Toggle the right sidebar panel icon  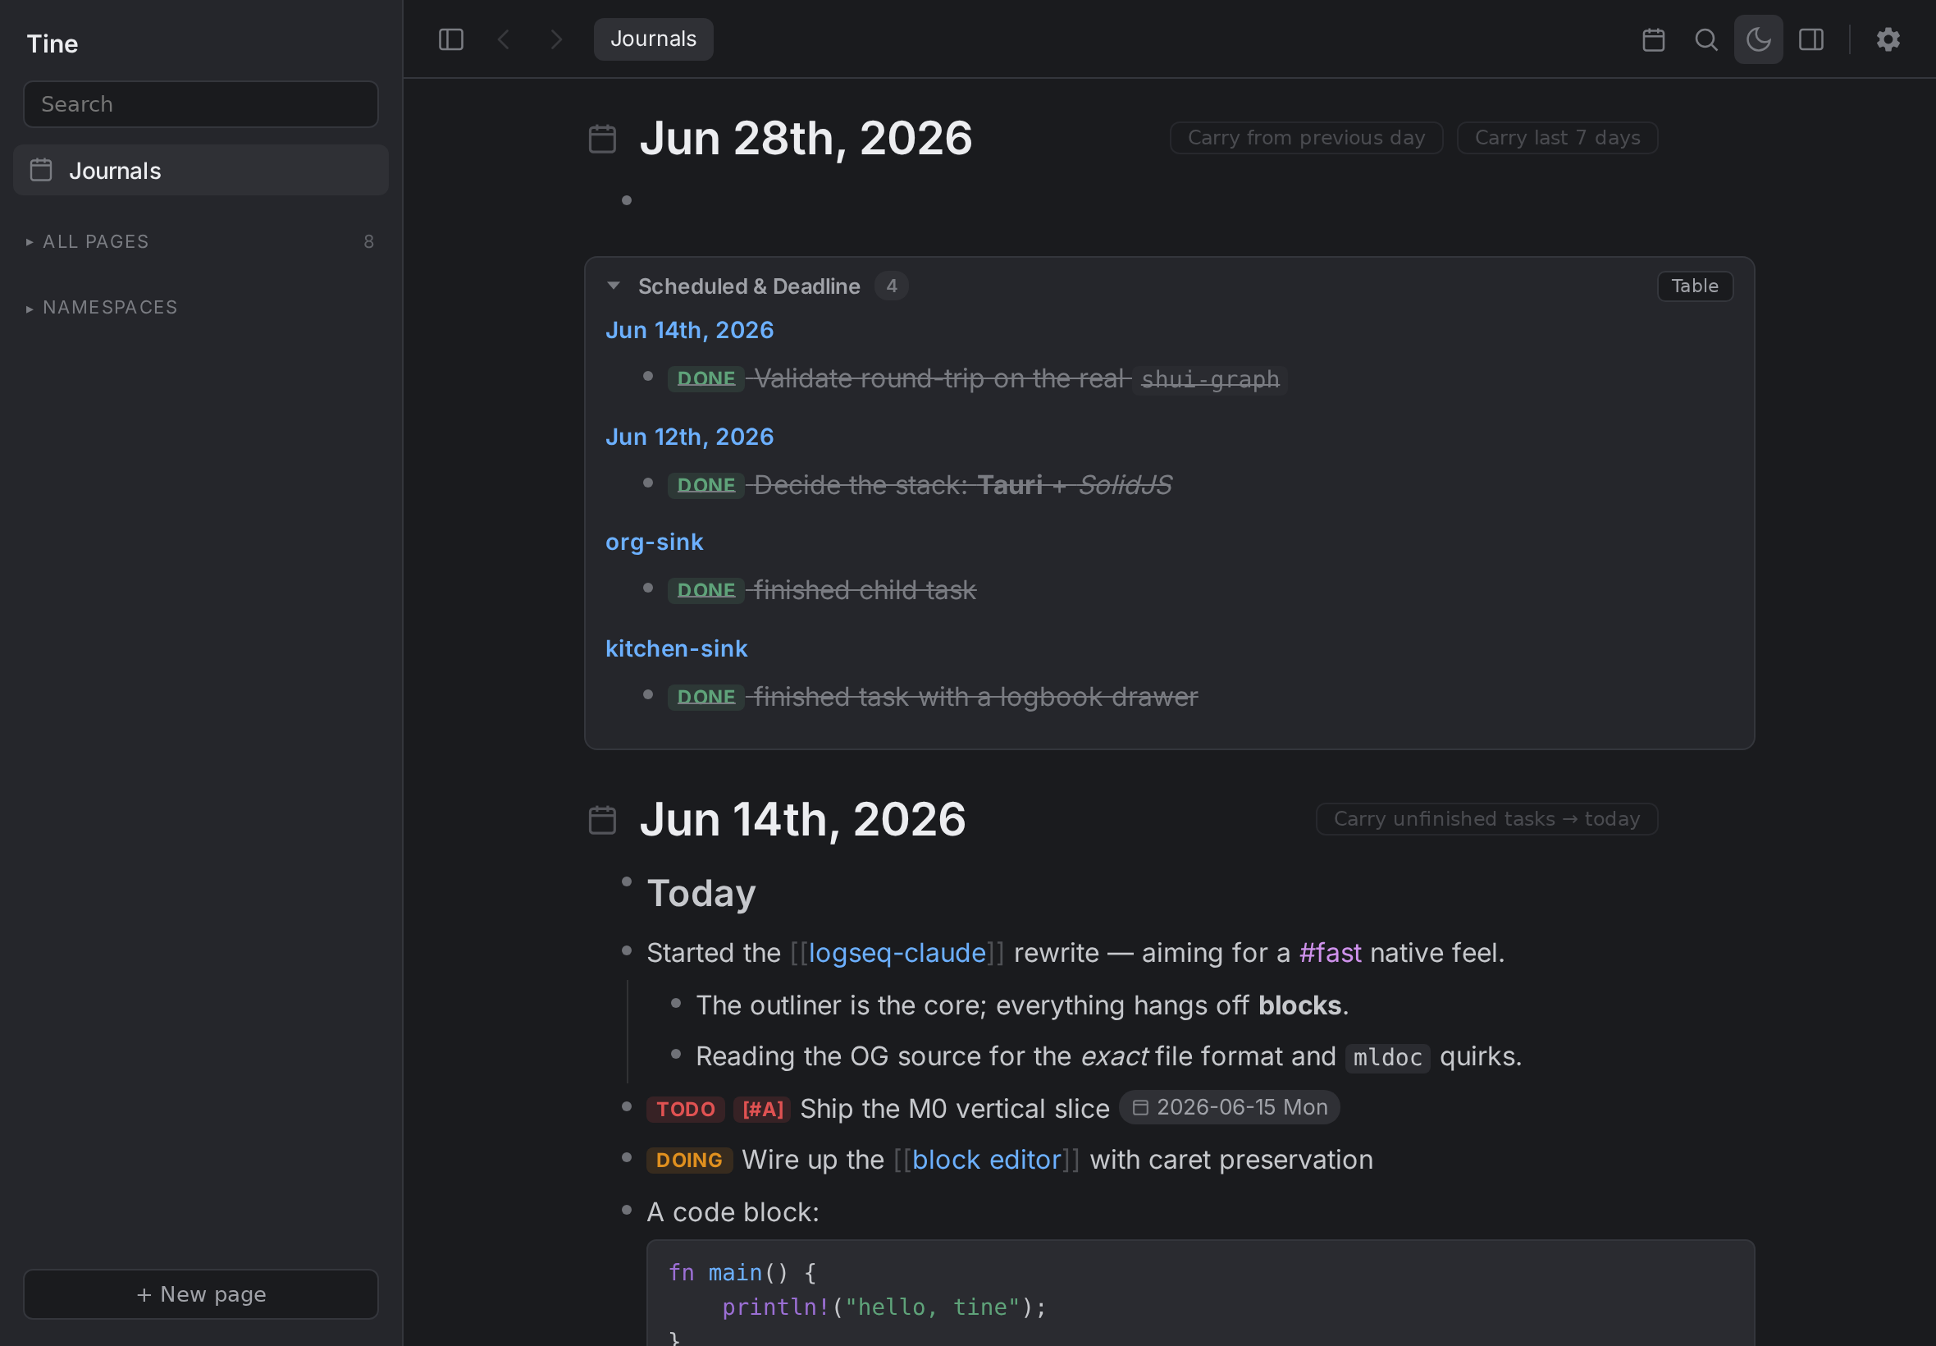coord(1810,39)
